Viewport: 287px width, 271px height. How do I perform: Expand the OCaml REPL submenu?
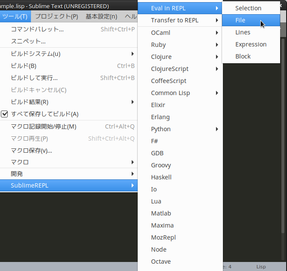pos(180,33)
